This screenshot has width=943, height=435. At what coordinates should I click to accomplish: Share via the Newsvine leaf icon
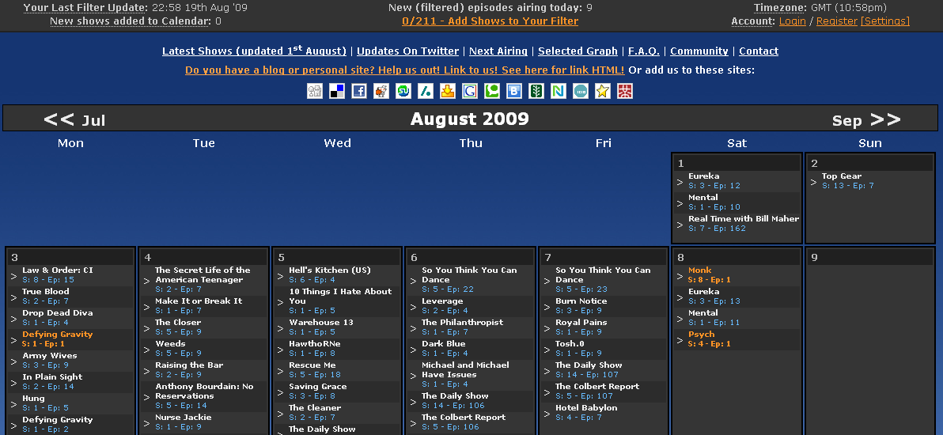536,91
